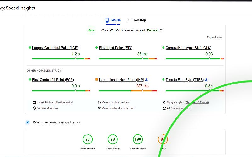Open Time to First Byte (TTFB) link
This screenshot has width=252, height=157.
click(x=185, y=80)
